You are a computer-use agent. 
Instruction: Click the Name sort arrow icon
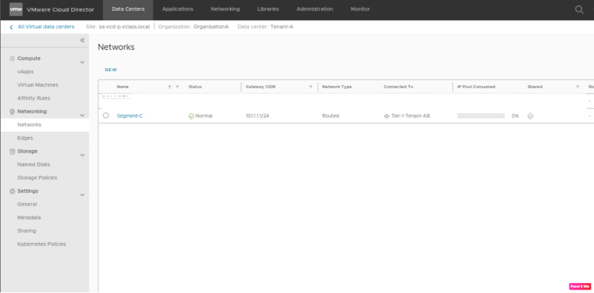tap(170, 87)
